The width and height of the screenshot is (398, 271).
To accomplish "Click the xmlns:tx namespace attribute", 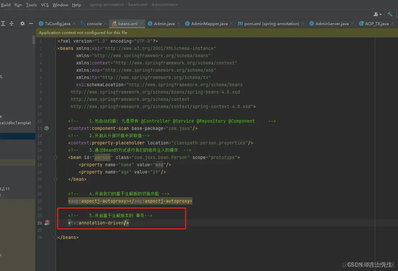I will (143, 77).
